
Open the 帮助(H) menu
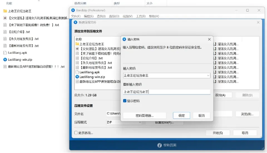[x=154, y=16]
